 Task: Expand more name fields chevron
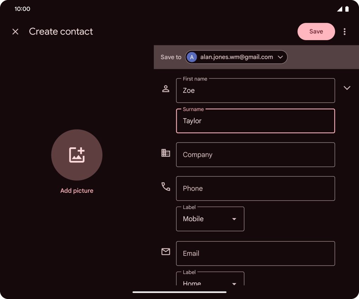click(347, 88)
